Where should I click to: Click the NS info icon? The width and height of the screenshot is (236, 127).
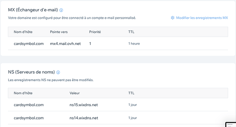click(58, 73)
